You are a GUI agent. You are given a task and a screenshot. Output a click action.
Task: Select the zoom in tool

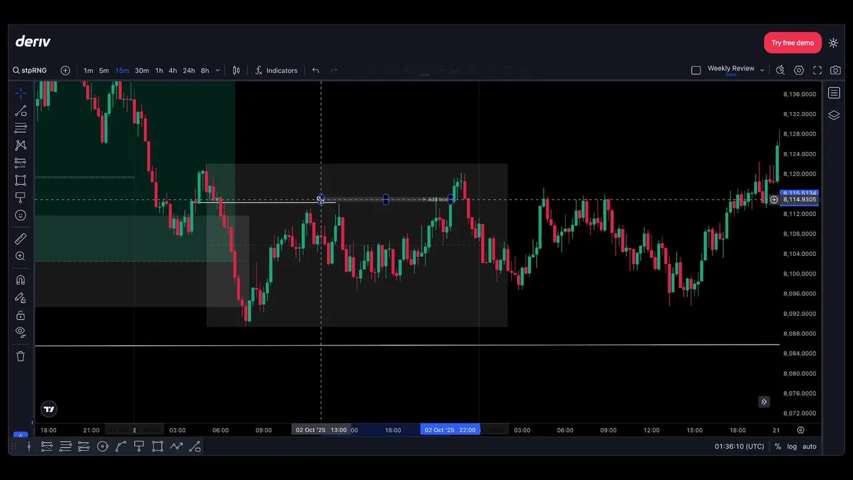21,256
